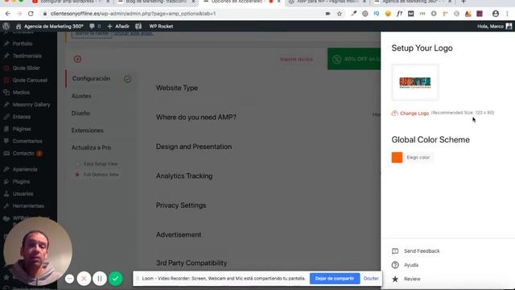
Task: Expand Design and Presentation section
Action: point(194,147)
